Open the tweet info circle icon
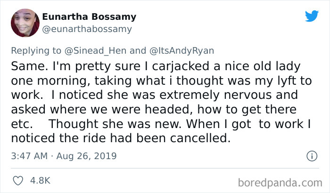Screen dimensions: 330x193 pos(311,155)
